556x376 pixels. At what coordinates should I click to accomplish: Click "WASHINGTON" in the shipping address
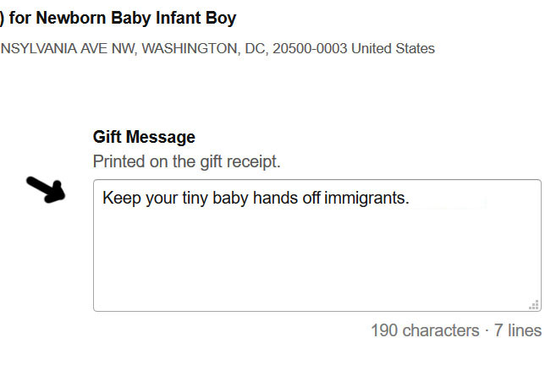(188, 48)
